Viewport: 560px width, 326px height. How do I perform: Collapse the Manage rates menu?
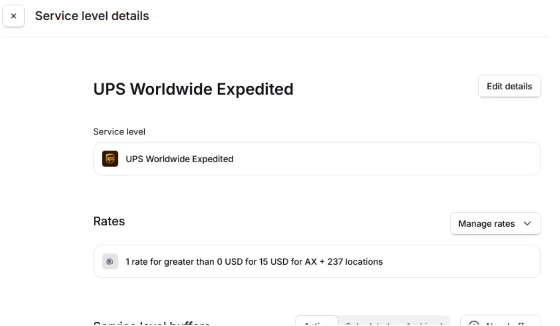(495, 223)
